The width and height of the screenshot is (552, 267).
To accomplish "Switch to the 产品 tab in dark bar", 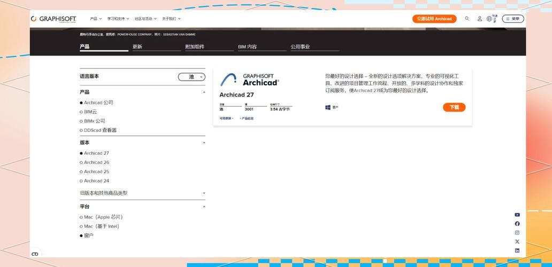I will click(104, 47).
